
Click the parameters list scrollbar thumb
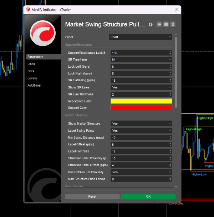tap(176, 72)
